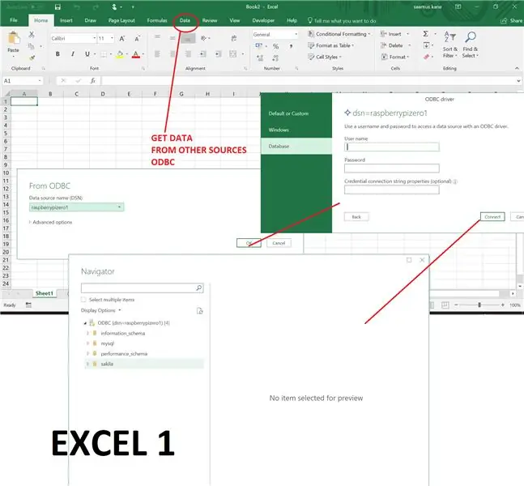Click Delete cells icon

(384, 45)
